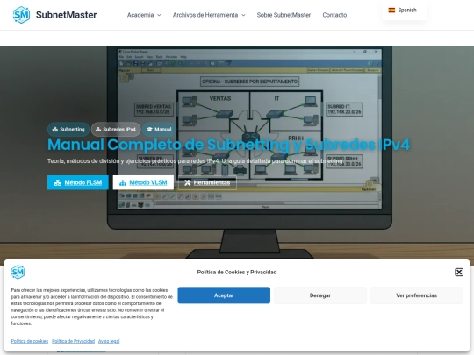Viewport: 474px width, 355px height.
Task: Open the Política de Privacidad link
Action: tap(73, 341)
